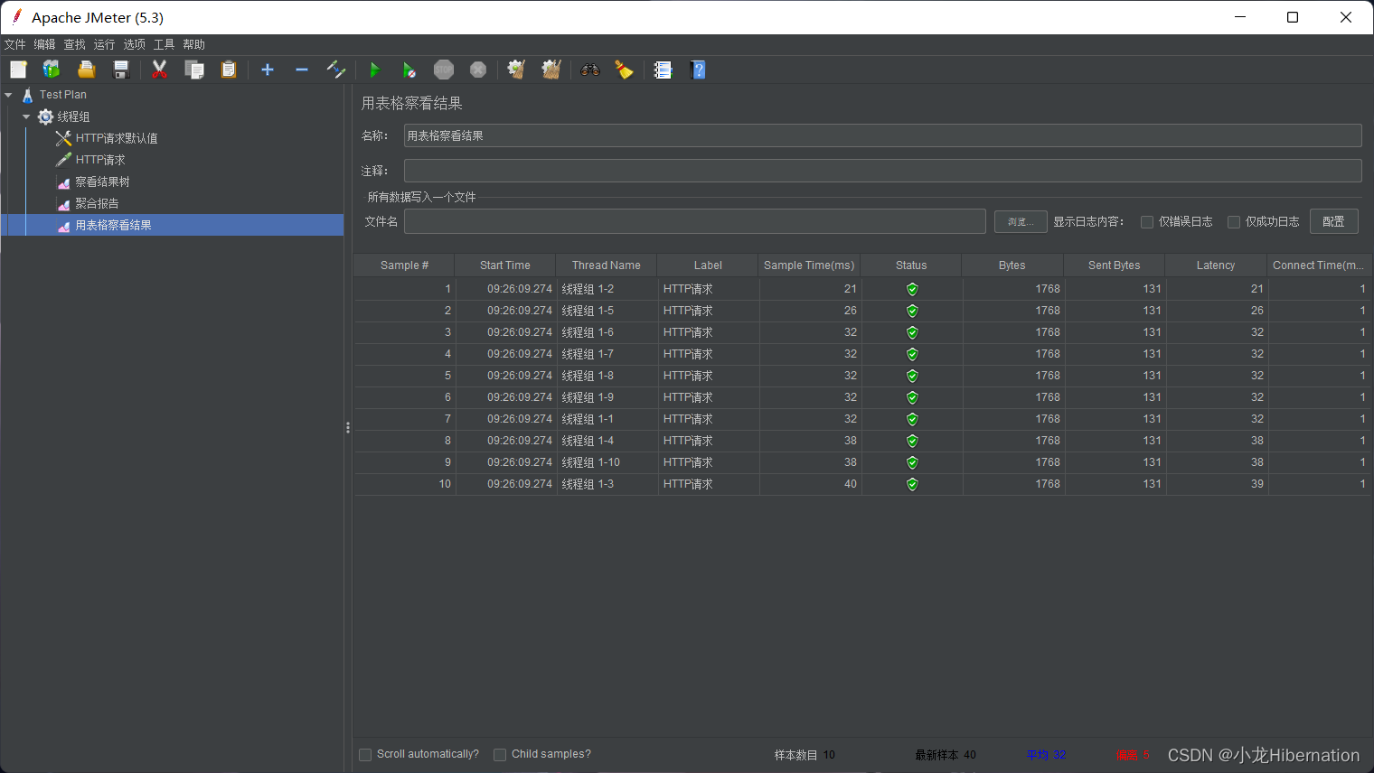Screen dimensions: 1374x773
Task: Enable 仅错误日志 checkbox
Action: [x=1147, y=221]
